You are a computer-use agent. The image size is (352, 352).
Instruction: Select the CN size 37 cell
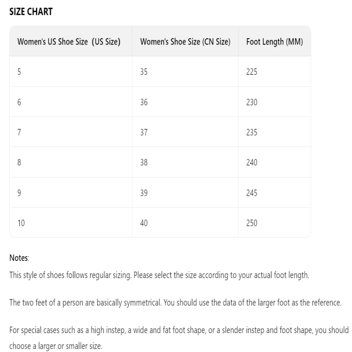[144, 132]
